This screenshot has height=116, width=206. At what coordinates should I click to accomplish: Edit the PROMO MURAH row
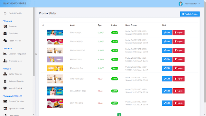[x=167, y=68]
